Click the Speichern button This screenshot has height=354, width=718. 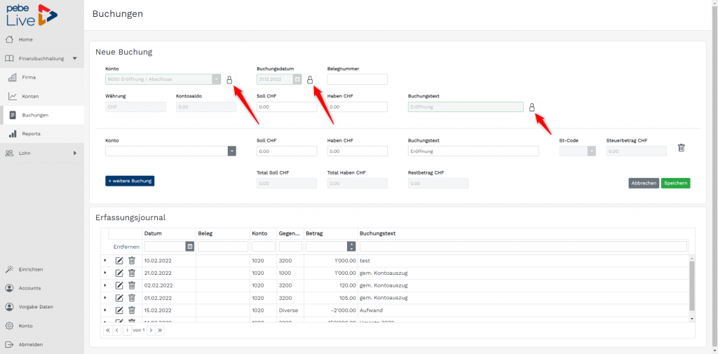click(675, 183)
